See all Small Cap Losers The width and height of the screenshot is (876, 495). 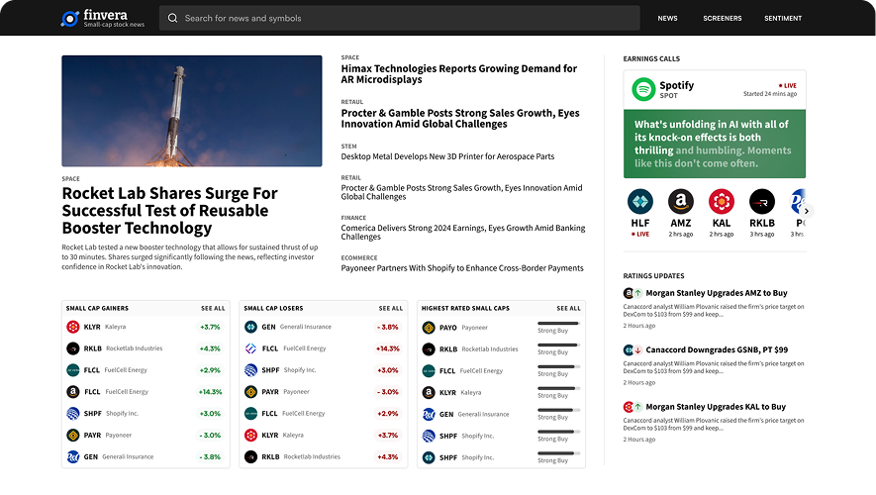pos(391,309)
